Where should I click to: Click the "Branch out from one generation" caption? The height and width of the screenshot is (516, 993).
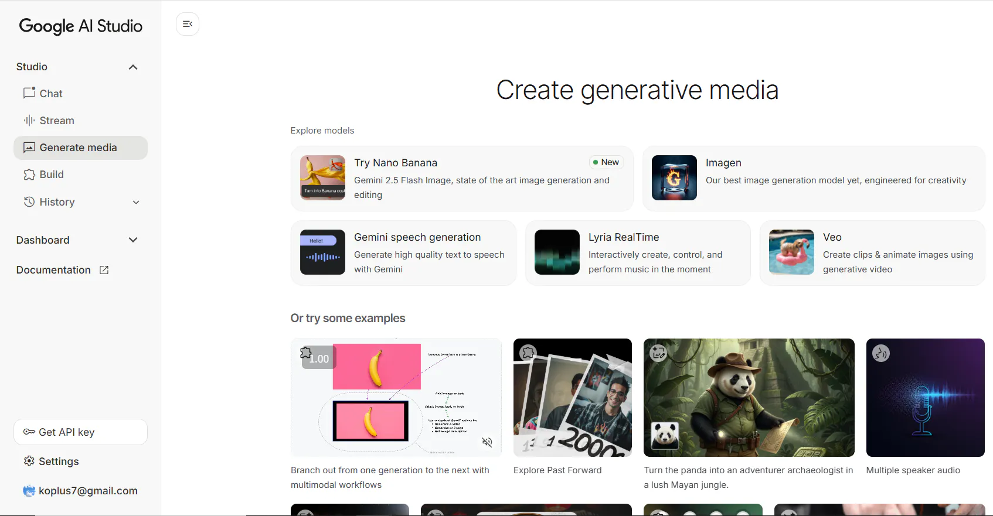(390, 477)
